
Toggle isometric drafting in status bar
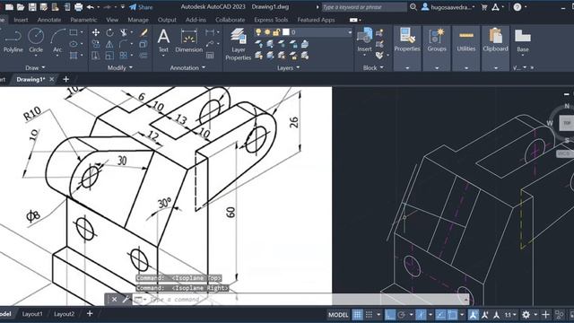click(x=421, y=315)
